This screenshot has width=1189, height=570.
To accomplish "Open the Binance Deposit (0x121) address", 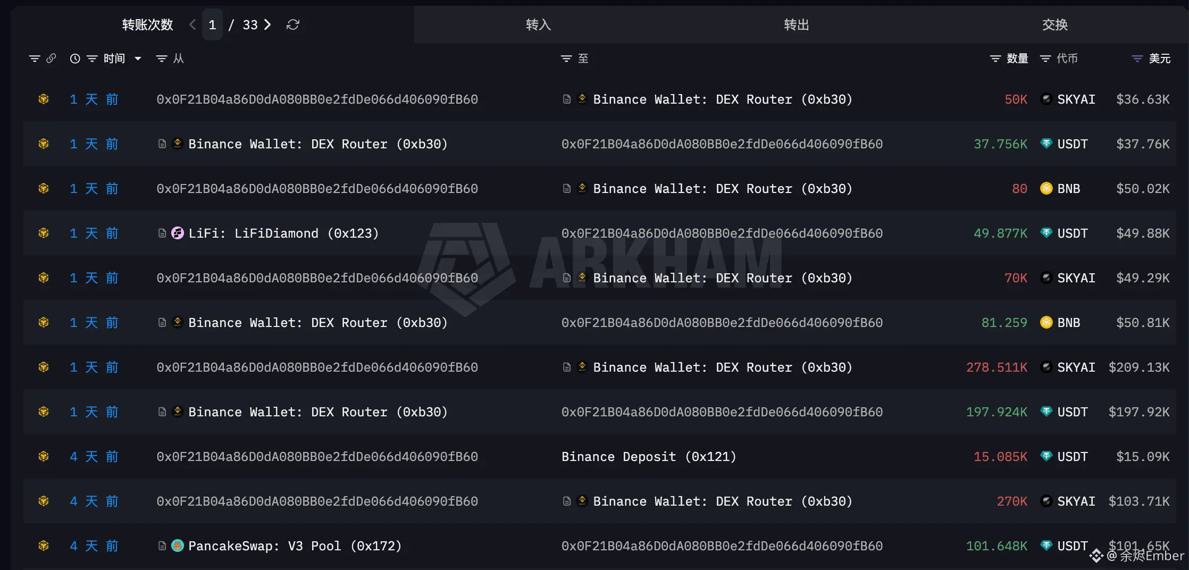I will click(x=649, y=456).
